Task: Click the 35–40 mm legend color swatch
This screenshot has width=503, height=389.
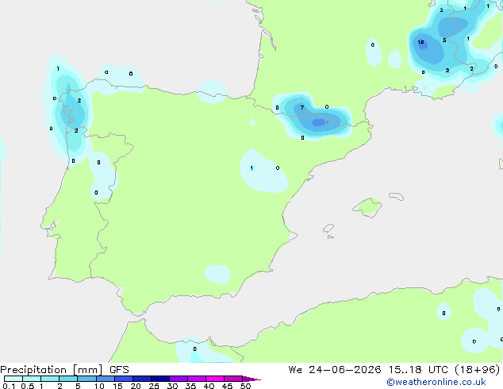Action: 197,379
